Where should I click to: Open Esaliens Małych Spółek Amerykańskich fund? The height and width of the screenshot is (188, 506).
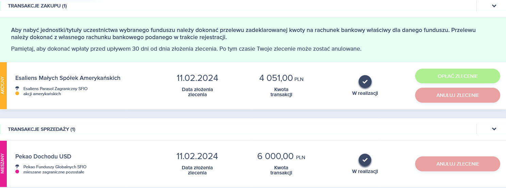coord(68,78)
